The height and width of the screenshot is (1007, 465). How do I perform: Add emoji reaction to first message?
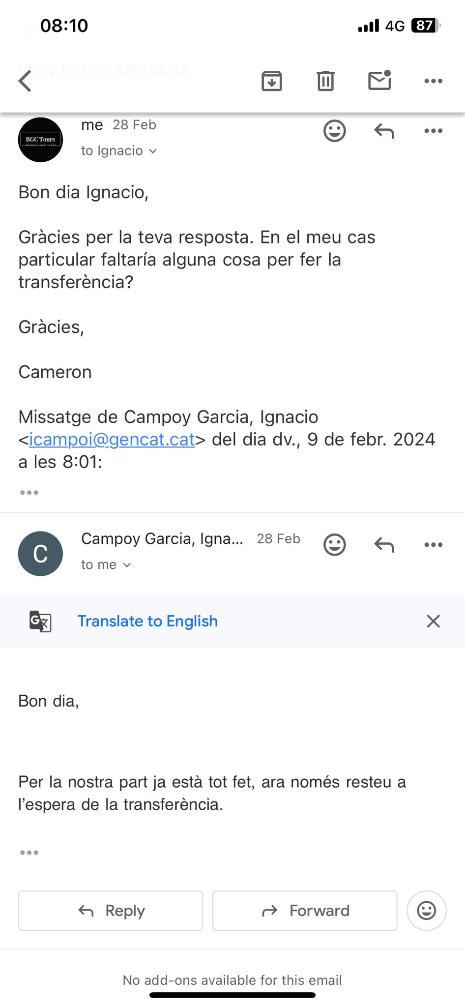pyautogui.click(x=335, y=131)
